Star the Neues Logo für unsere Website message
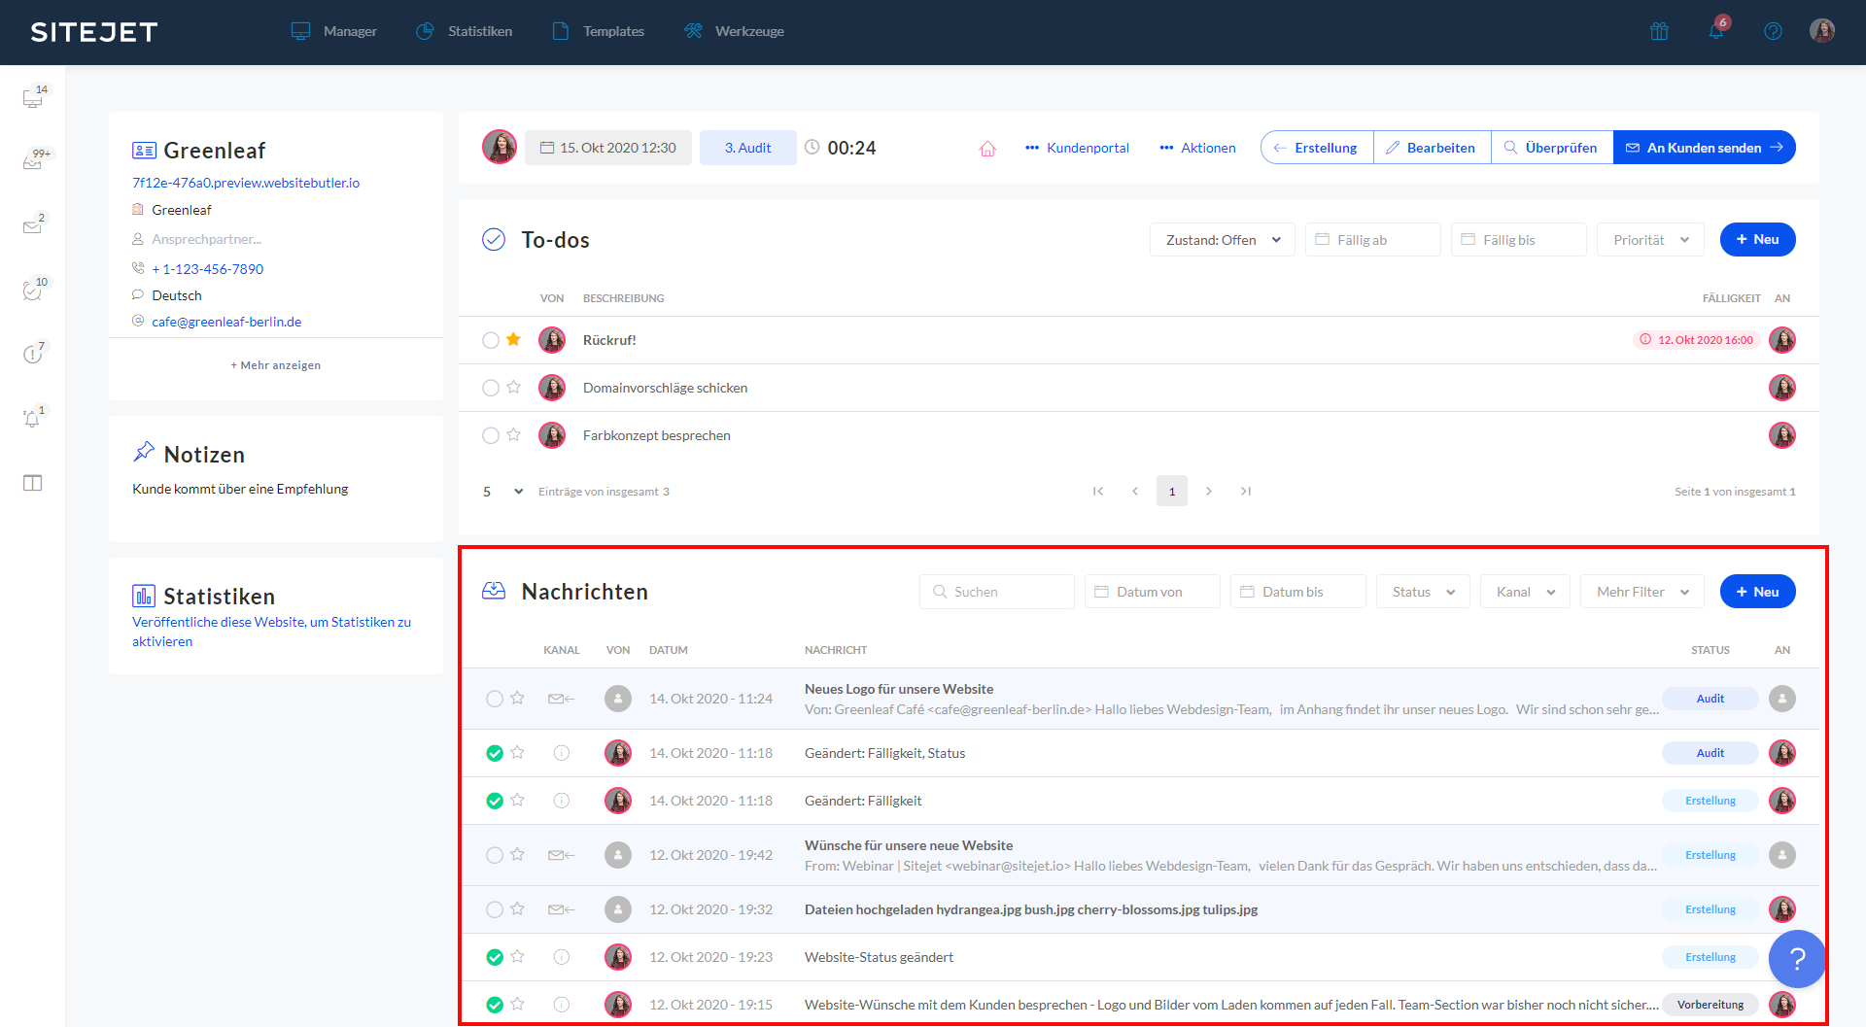This screenshot has width=1866, height=1027. point(517,698)
